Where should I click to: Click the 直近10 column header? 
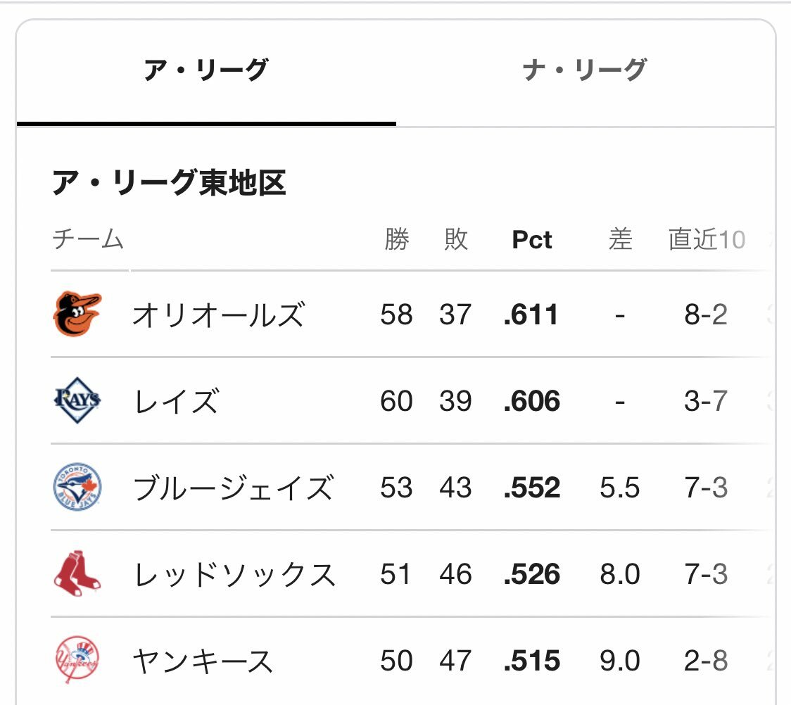point(707,239)
